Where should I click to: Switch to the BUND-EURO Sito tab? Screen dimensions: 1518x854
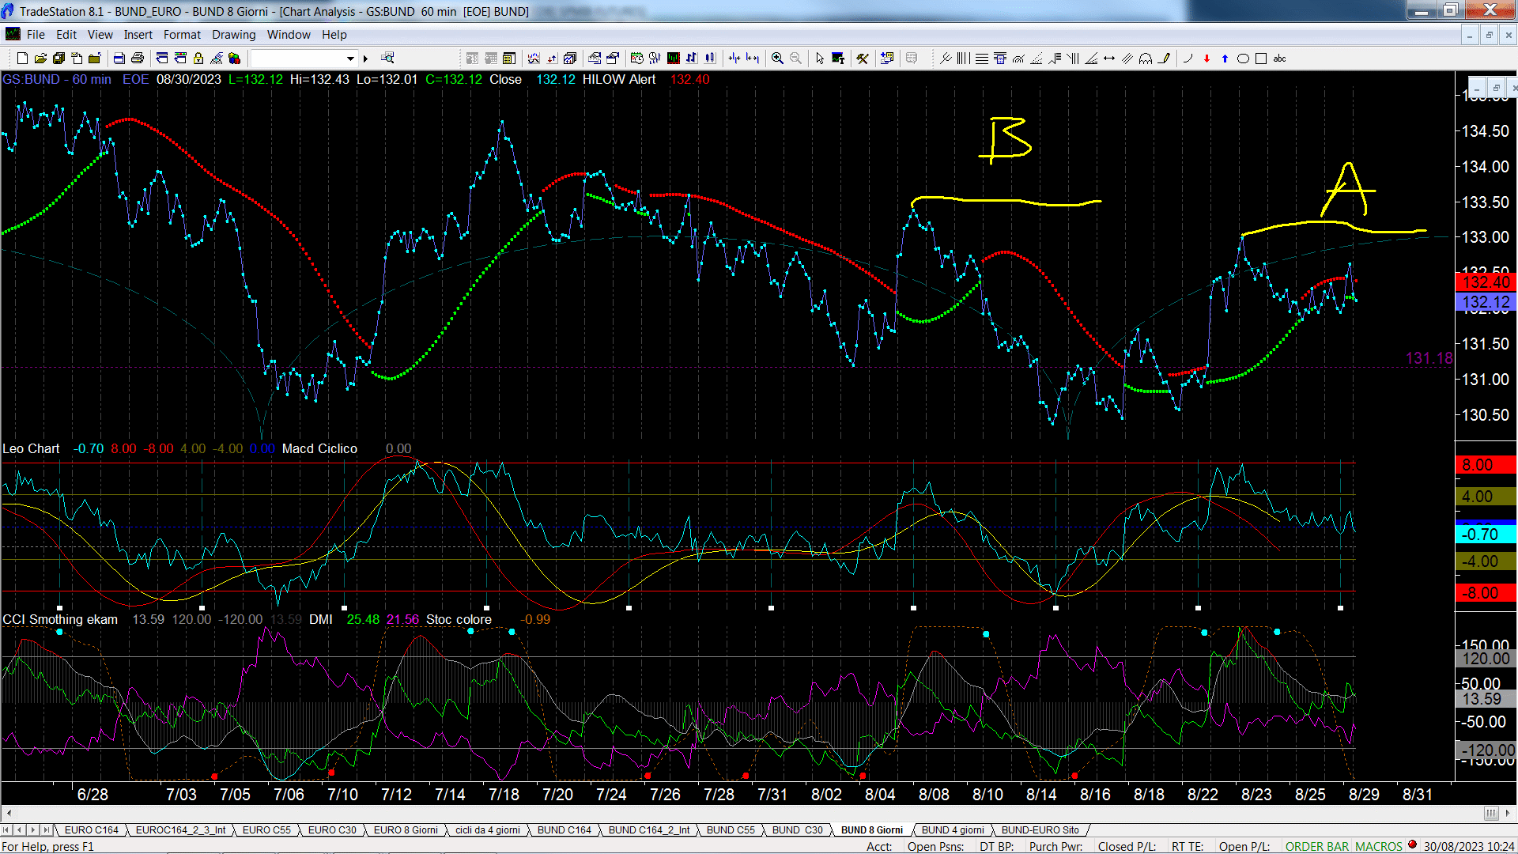coord(1040,829)
